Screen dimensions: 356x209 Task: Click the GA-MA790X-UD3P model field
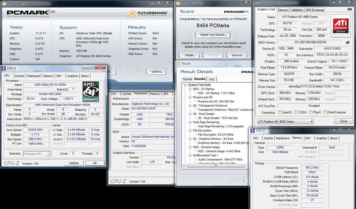(153, 109)
